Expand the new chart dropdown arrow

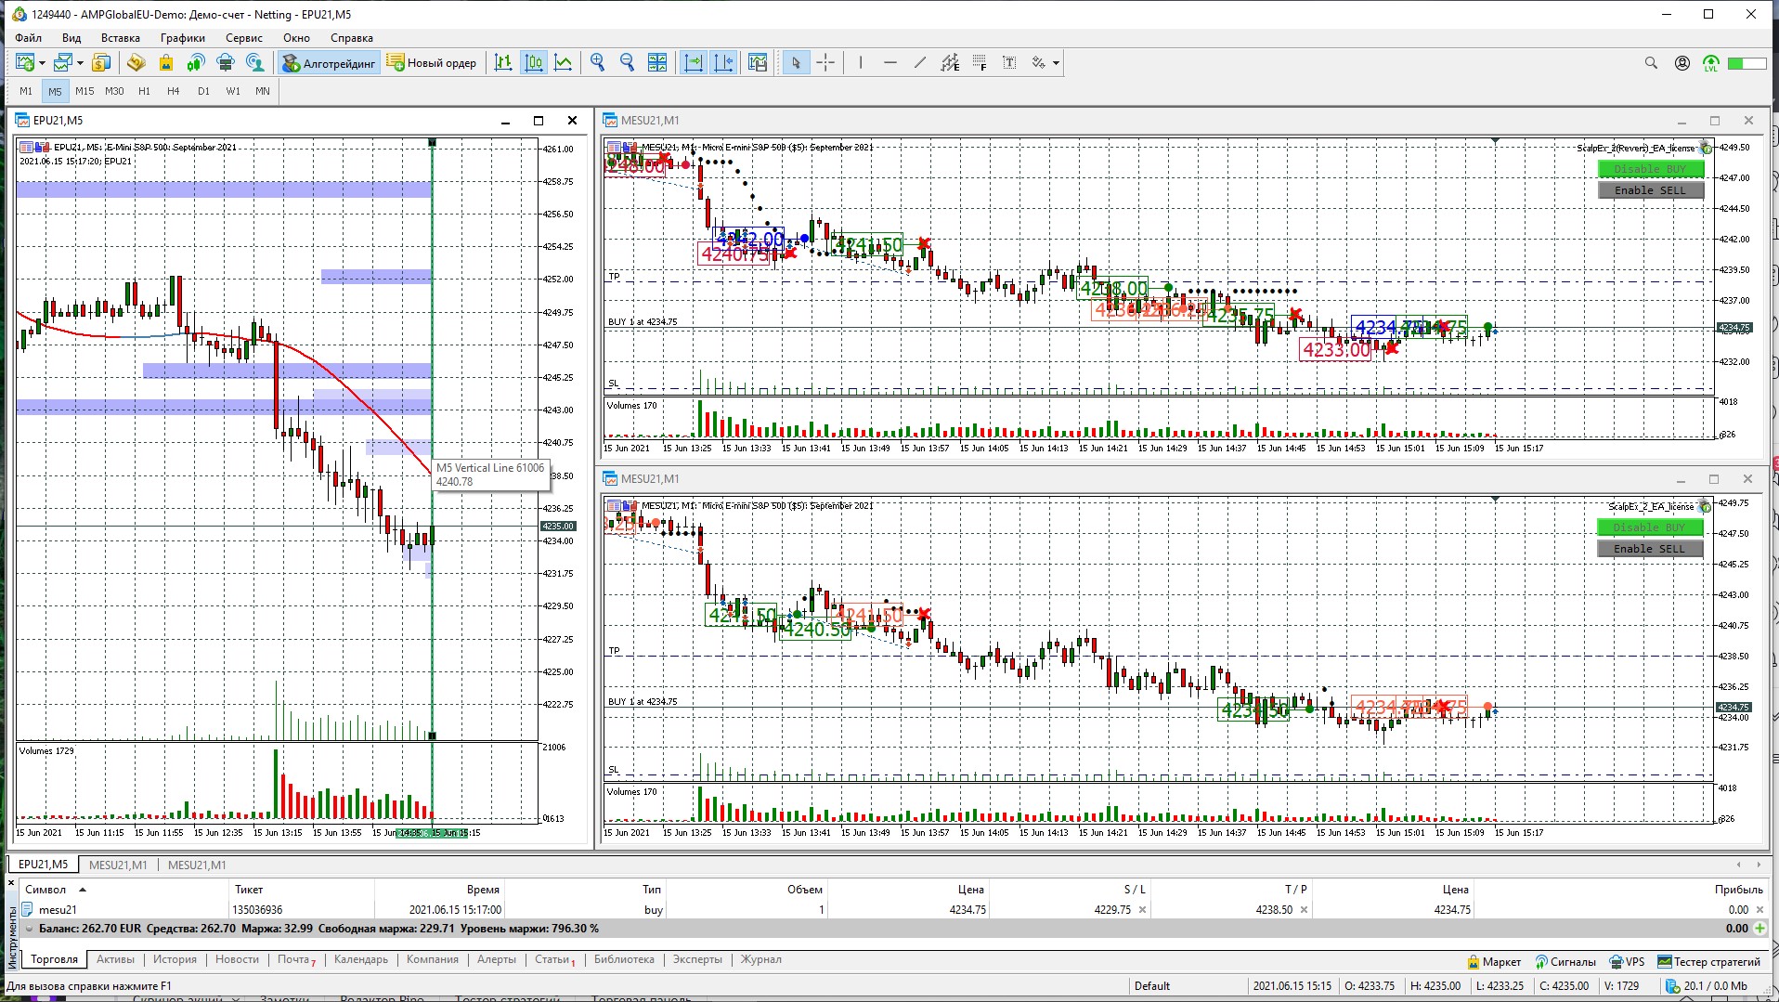click(x=42, y=63)
